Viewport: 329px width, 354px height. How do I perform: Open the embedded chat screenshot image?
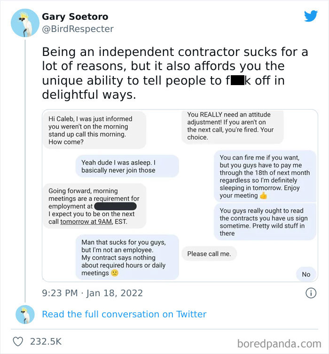pyautogui.click(x=180, y=196)
